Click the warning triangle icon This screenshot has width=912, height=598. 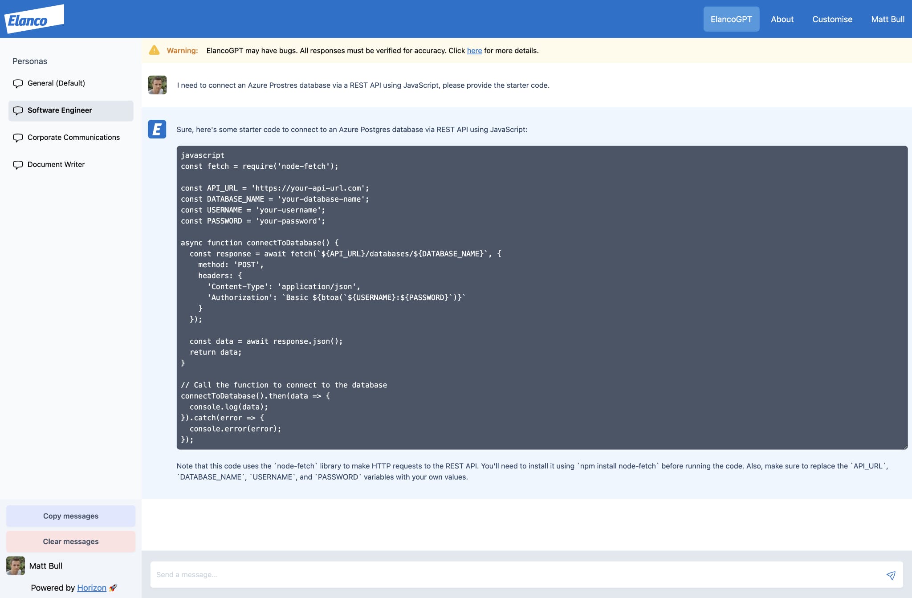(x=154, y=50)
